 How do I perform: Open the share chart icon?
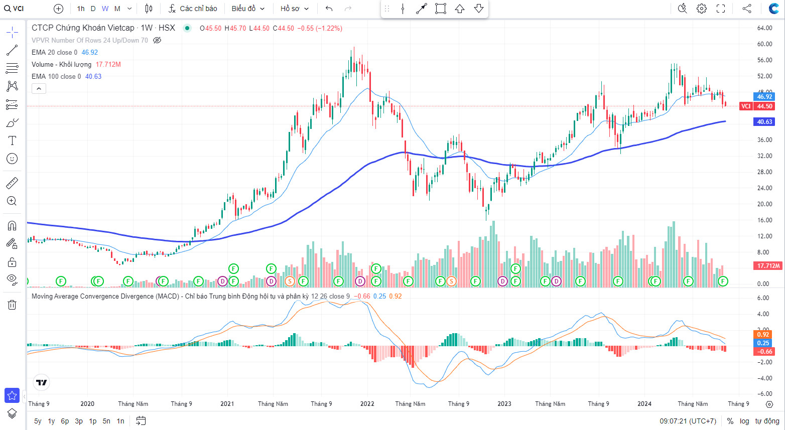pyautogui.click(x=747, y=9)
